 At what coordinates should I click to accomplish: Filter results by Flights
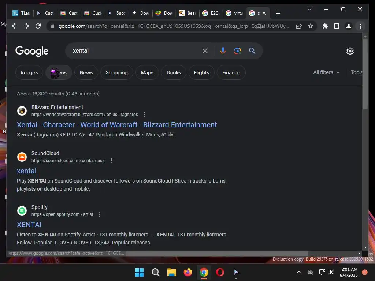coord(201,72)
